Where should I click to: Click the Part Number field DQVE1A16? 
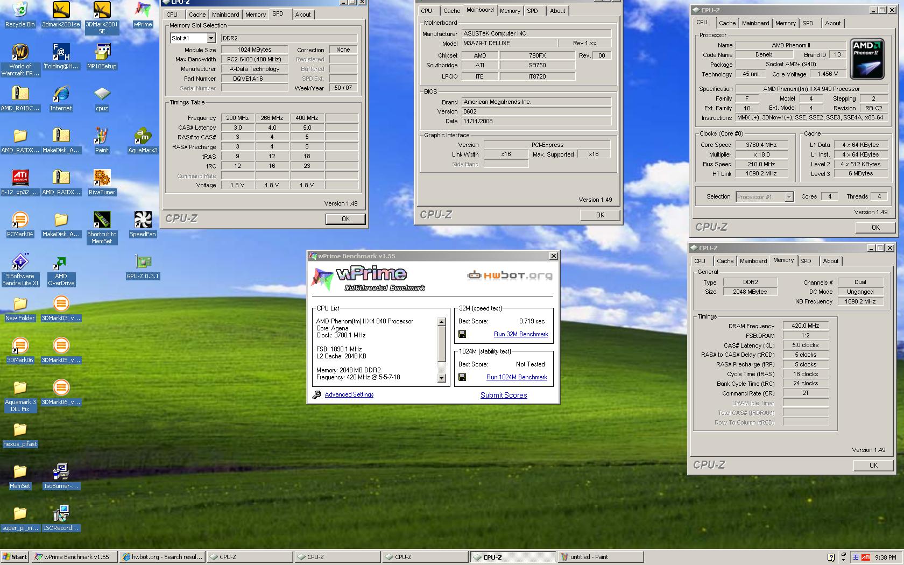(x=254, y=79)
